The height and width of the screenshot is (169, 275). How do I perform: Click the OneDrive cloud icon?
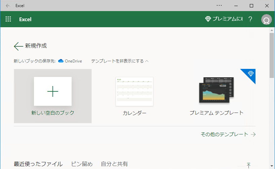tap(61, 61)
